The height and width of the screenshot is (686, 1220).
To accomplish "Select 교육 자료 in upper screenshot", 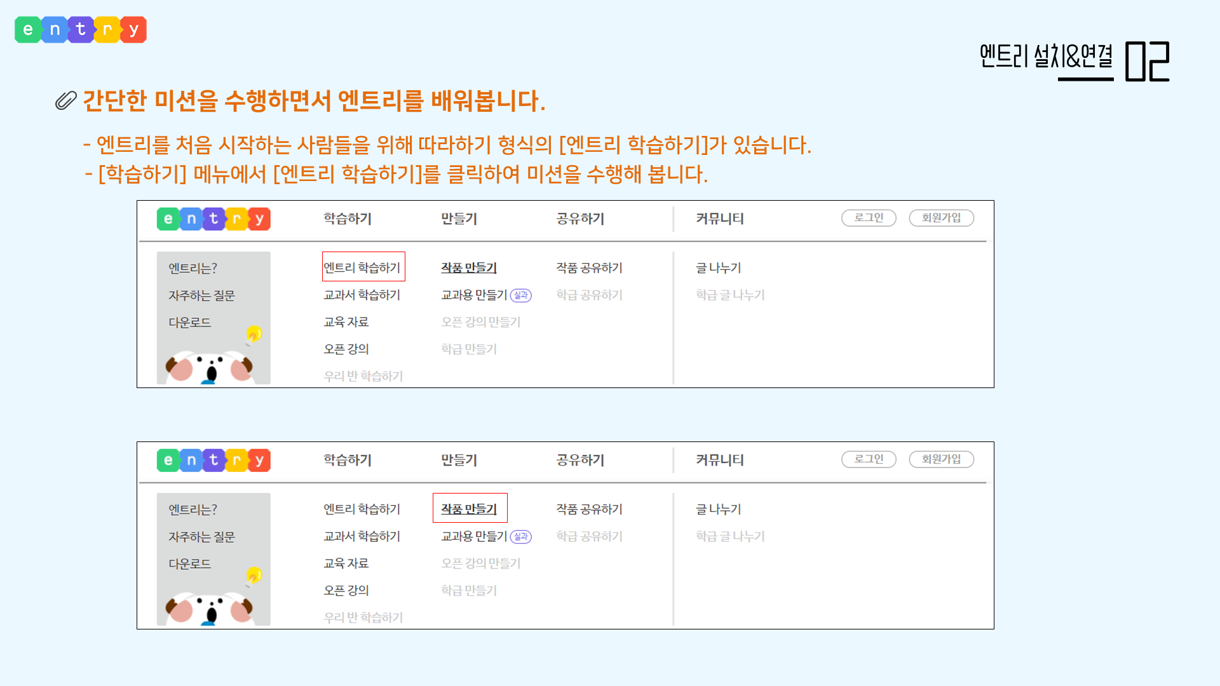I will 346,322.
